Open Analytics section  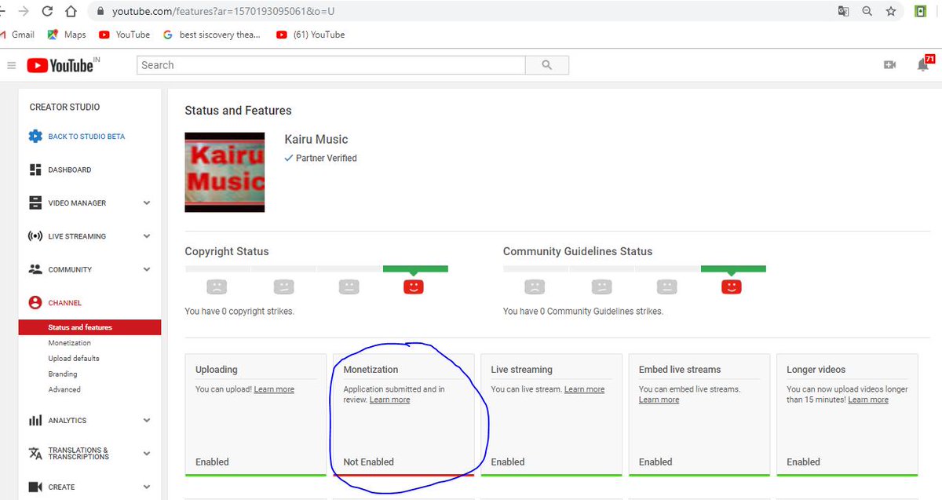68,421
